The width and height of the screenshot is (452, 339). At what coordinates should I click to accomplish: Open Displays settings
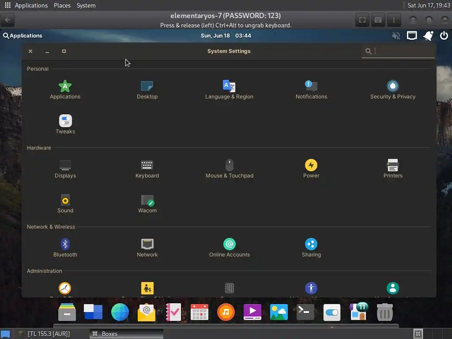[x=65, y=169]
